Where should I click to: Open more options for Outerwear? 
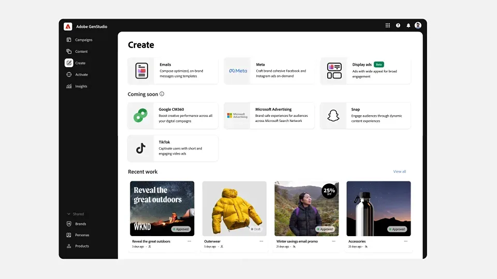coord(261,241)
